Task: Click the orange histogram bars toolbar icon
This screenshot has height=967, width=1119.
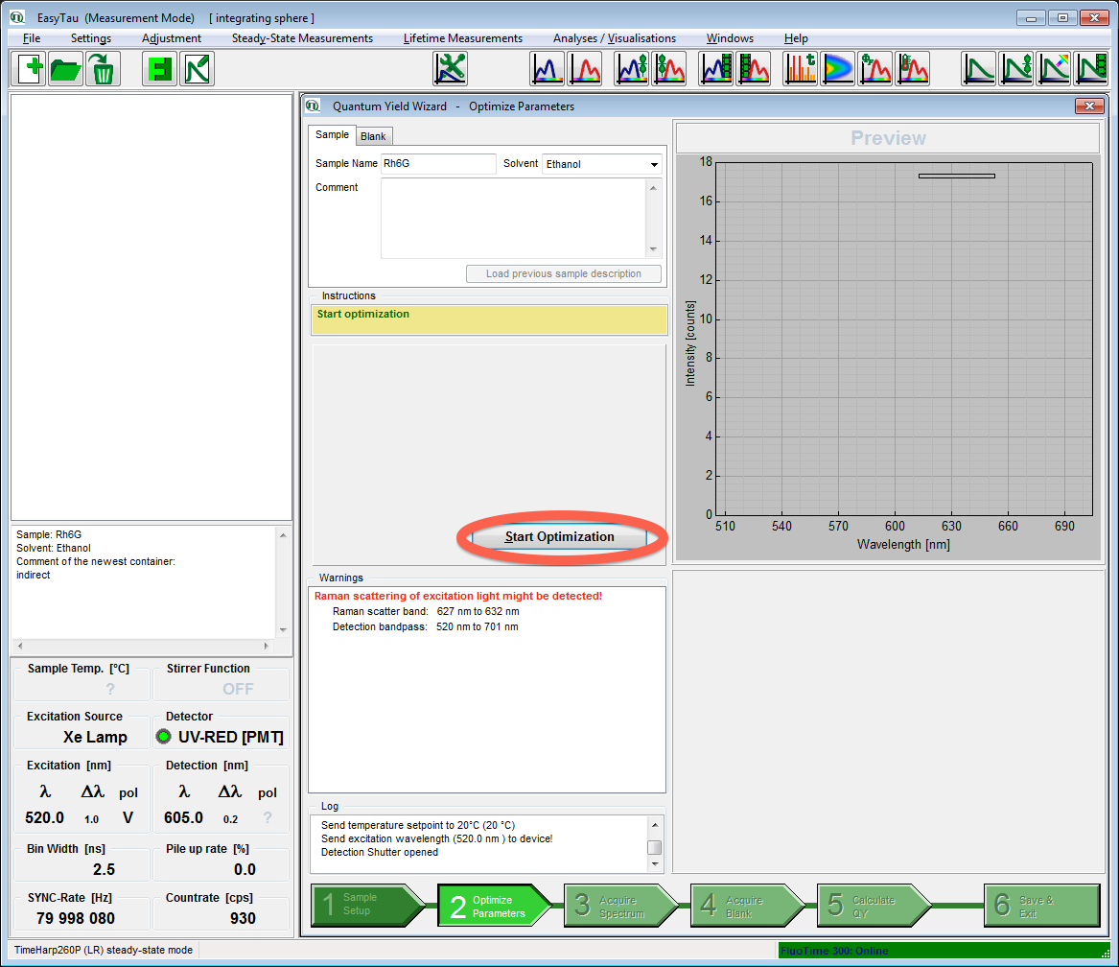Action: coord(801,69)
